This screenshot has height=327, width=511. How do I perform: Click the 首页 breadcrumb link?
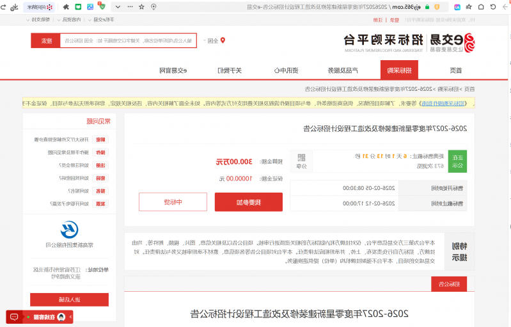coord(469,89)
